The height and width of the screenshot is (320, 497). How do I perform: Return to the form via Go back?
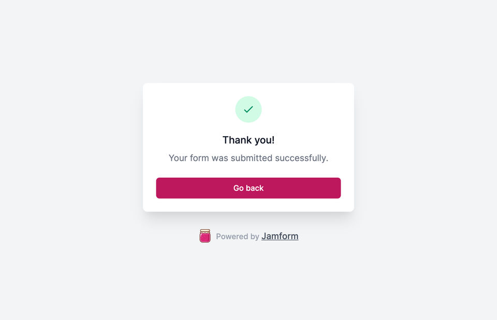(x=248, y=188)
